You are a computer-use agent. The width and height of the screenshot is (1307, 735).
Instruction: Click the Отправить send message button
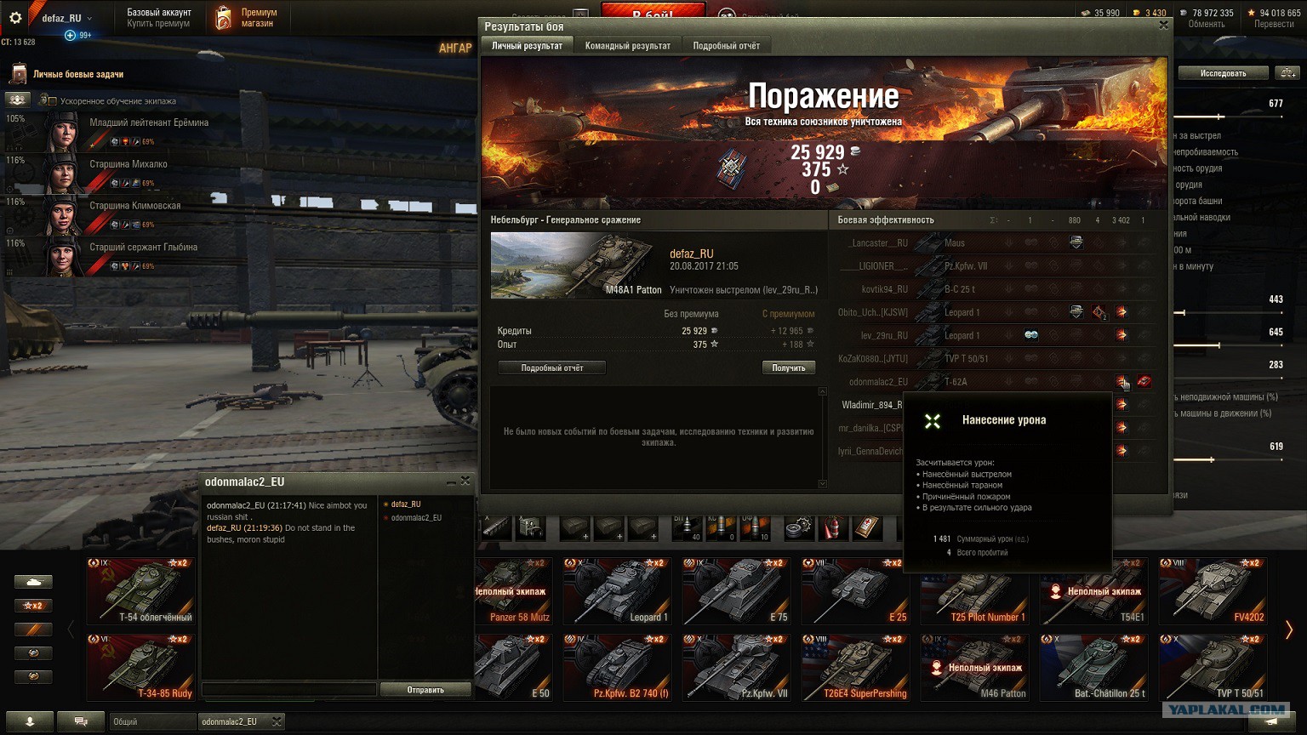click(425, 690)
